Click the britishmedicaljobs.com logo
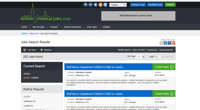The image size is (200, 110). (x=46, y=13)
